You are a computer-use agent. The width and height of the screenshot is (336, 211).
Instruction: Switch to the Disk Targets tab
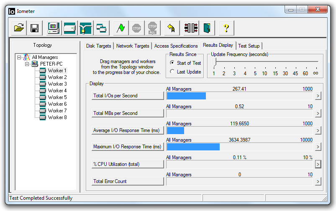pyautogui.click(x=99, y=46)
